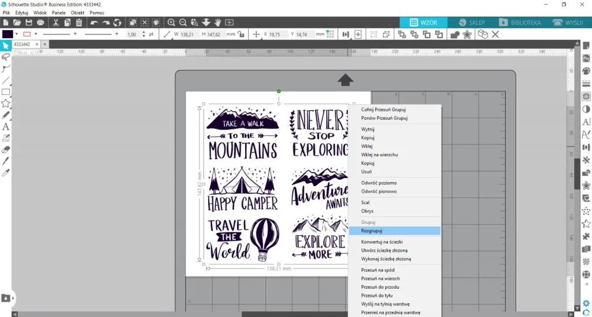Select the Pan hand tool
Viewport: 592px width, 317px height.
point(218,23)
